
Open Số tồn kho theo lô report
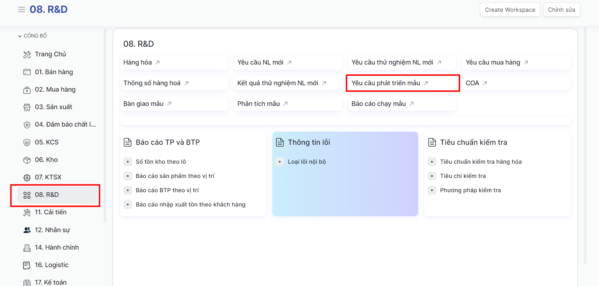click(x=160, y=162)
